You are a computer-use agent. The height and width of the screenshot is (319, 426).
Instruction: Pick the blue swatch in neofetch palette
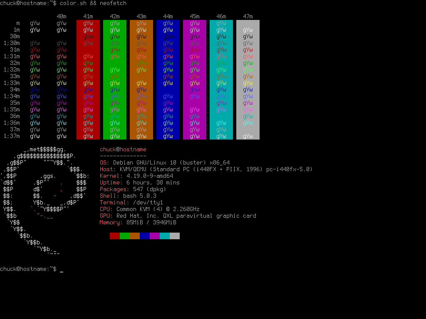[145, 236]
